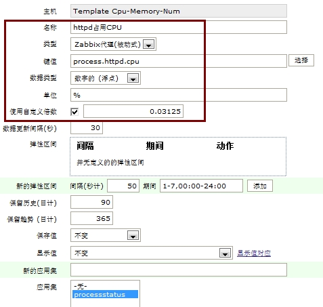Click the 添加 flexible interval button
This screenshot has width=323, height=307.
[260, 186]
